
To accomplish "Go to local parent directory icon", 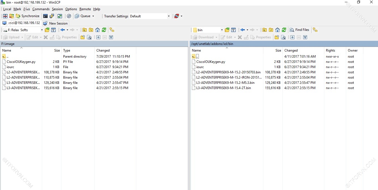I will 84,30.
